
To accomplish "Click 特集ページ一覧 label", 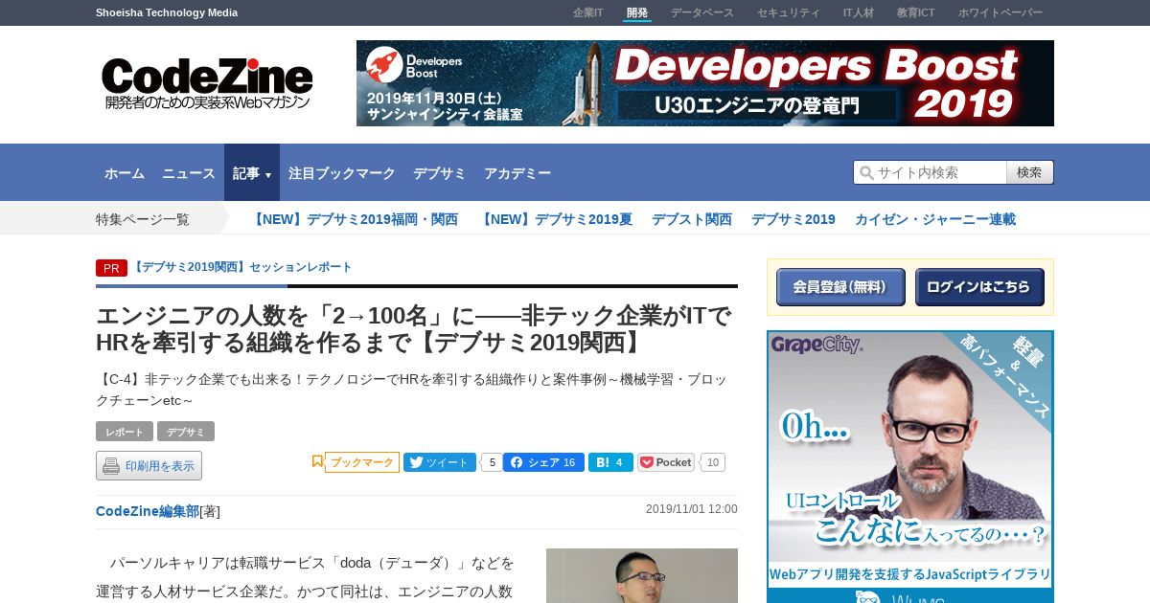I will [x=143, y=219].
